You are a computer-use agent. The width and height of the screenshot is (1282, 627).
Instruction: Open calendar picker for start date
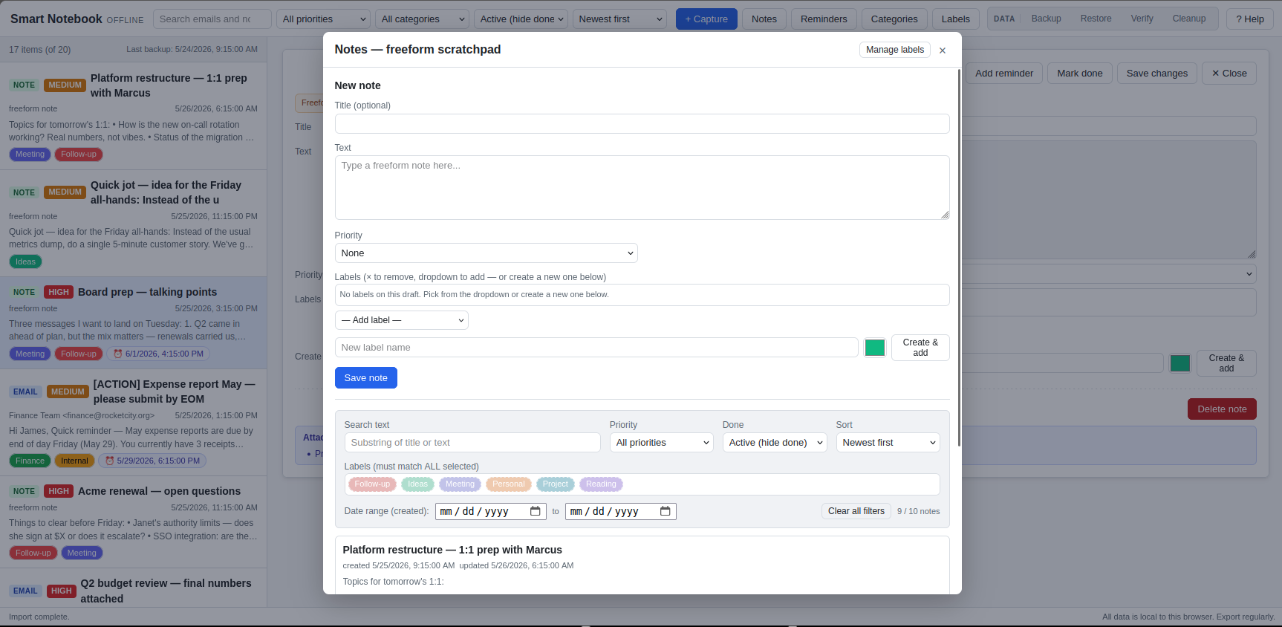coord(535,511)
